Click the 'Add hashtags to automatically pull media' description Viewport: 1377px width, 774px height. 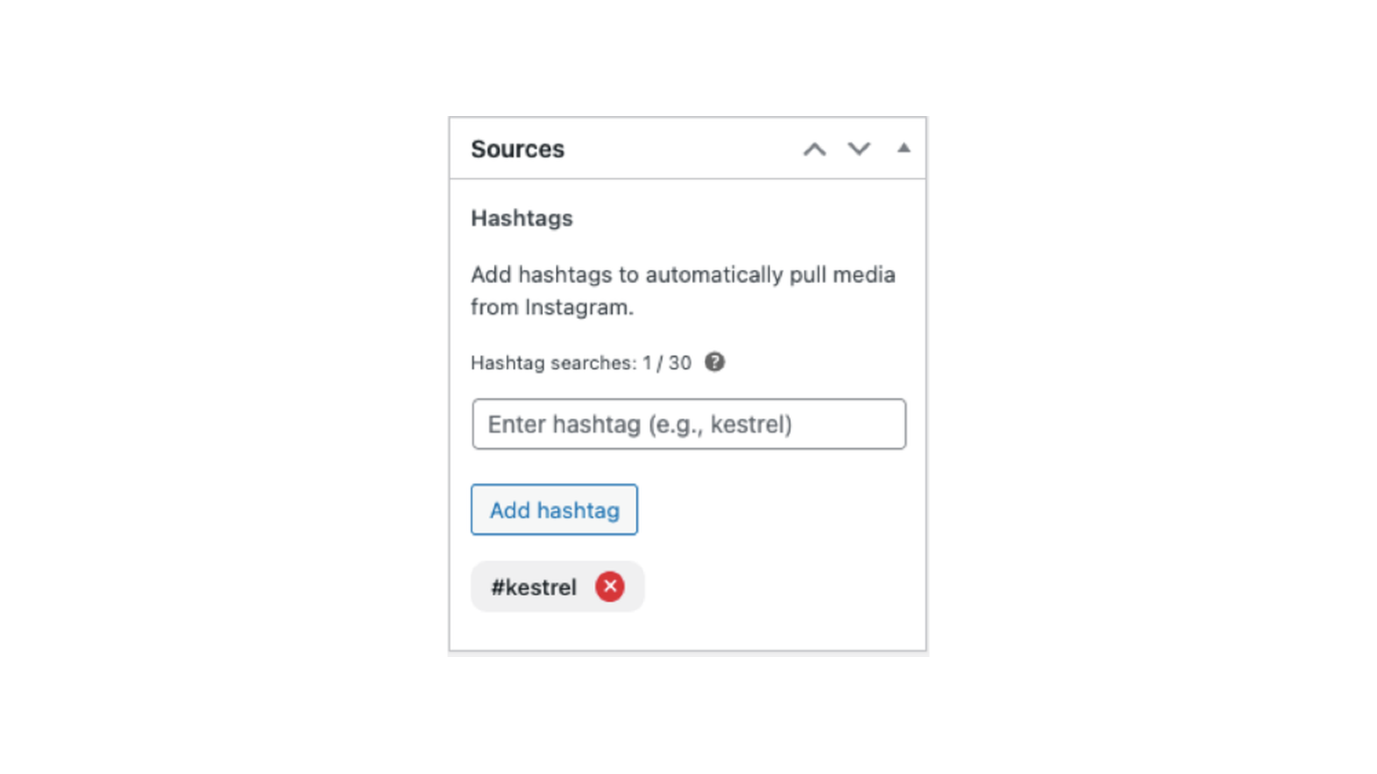click(683, 291)
